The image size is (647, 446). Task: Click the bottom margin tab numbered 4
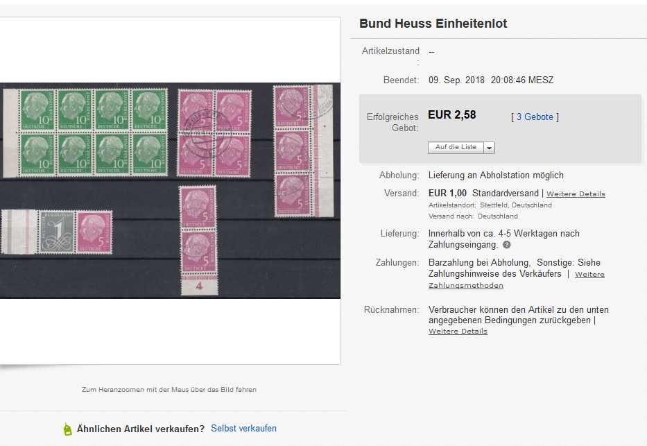tap(199, 285)
